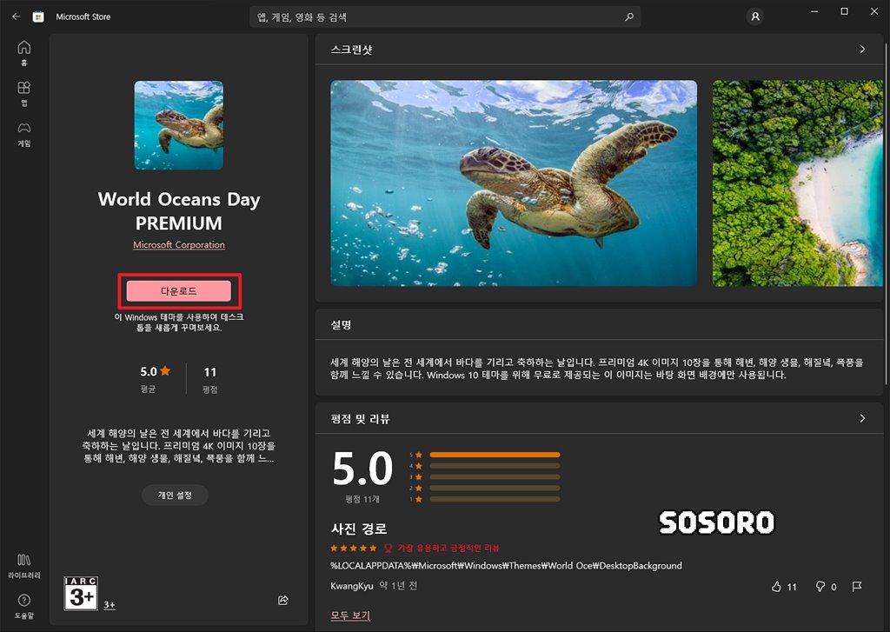Image resolution: width=890 pixels, height=632 pixels.
Task: Open the user account profile icon
Action: click(x=755, y=17)
